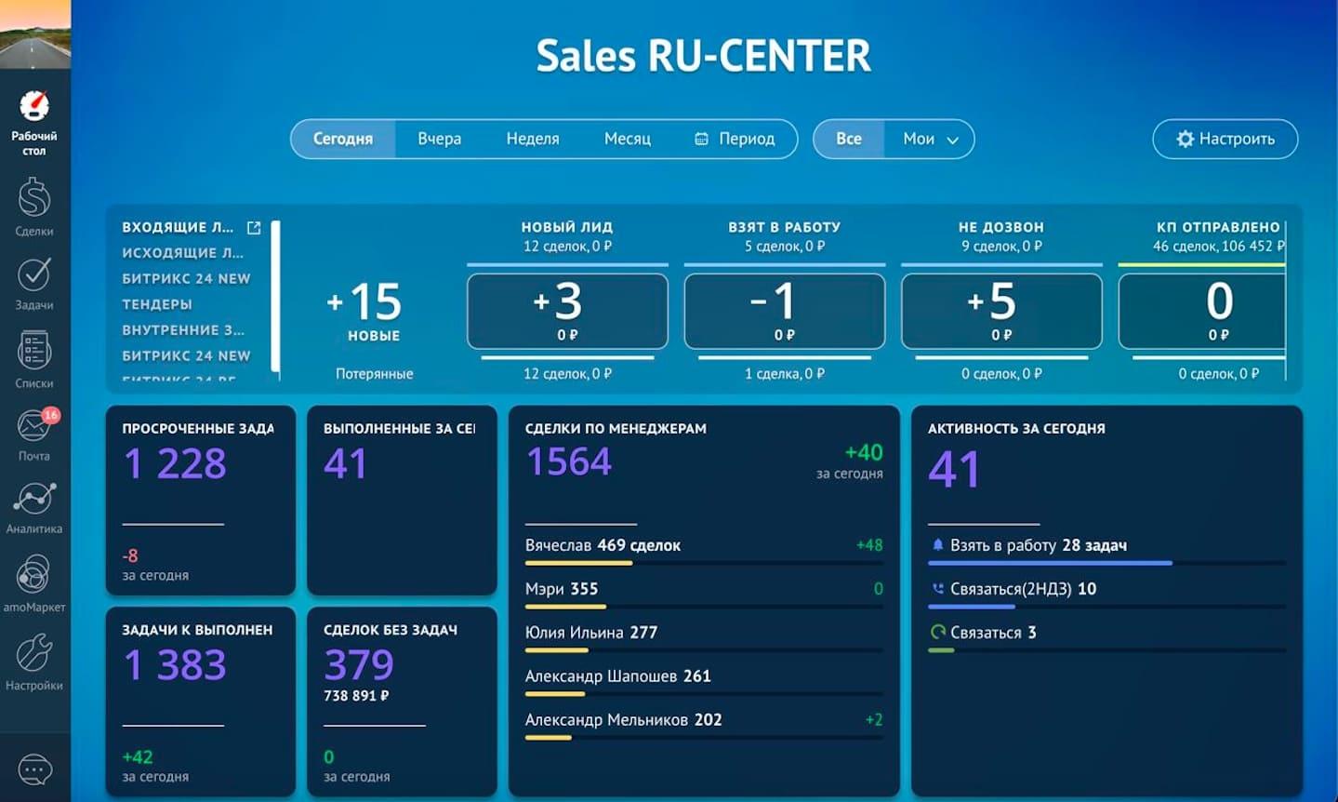Image resolution: width=1338 pixels, height=802 pixels.
Task: Open the Почта envelope icon
Action: [34, 426]
